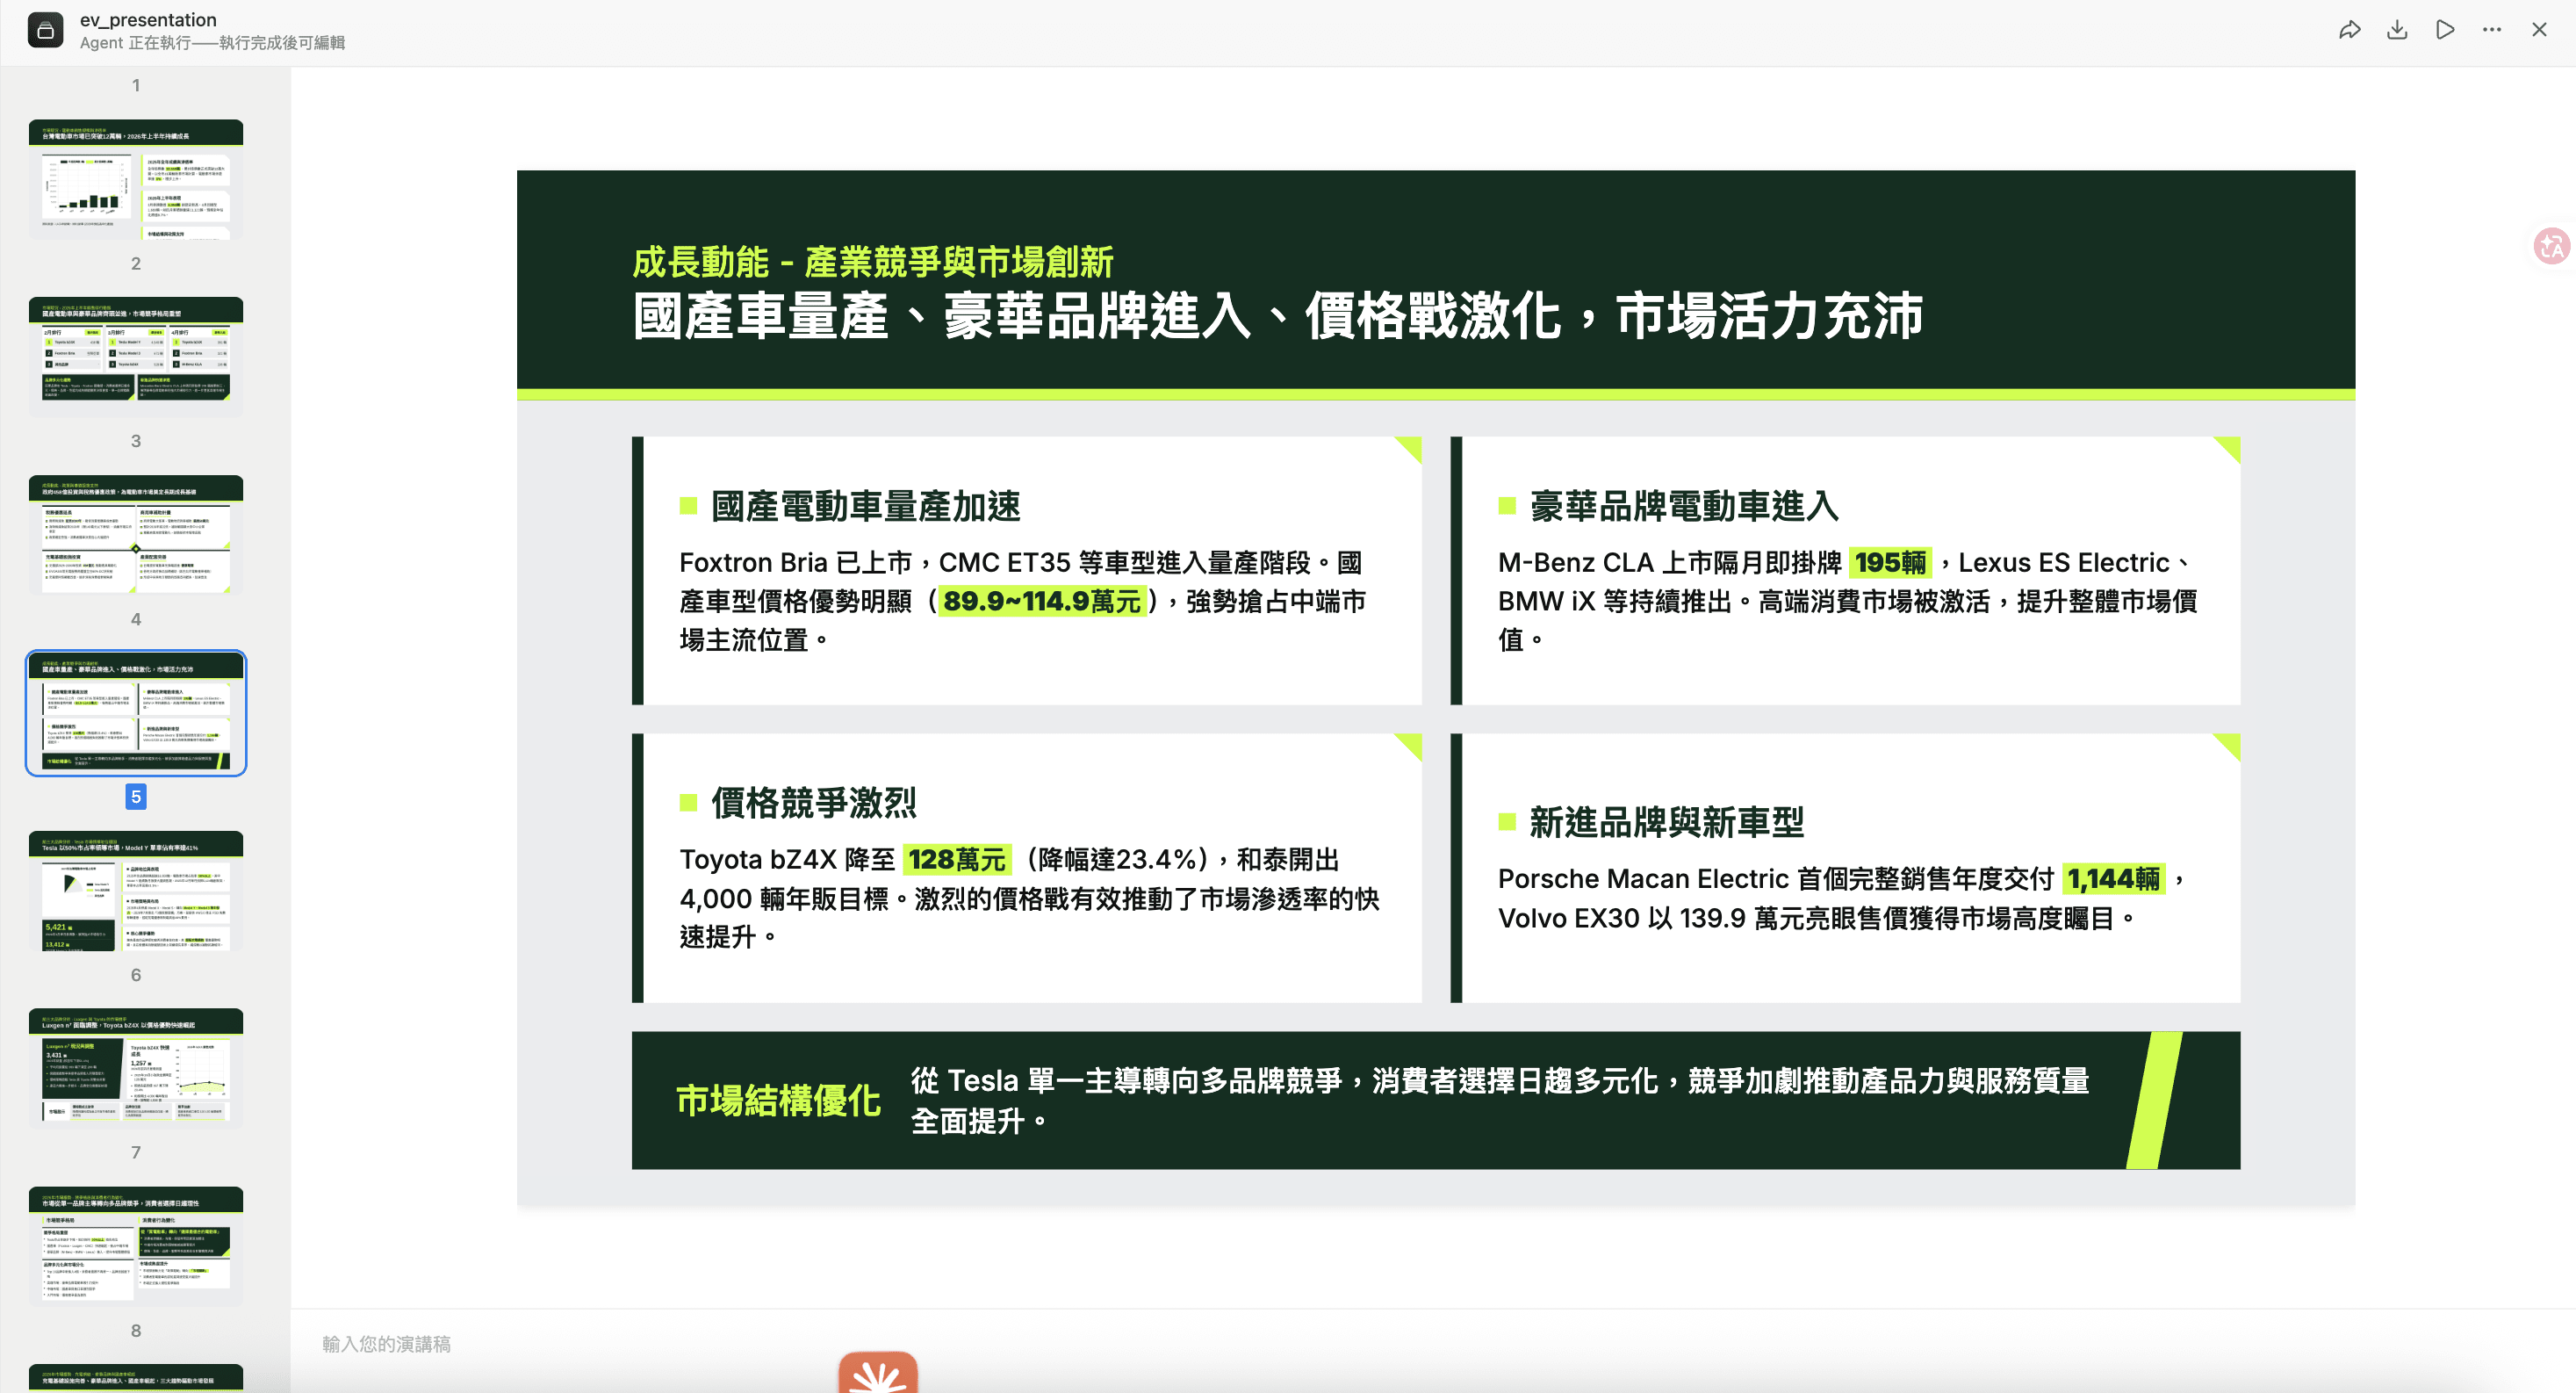Click the highlighted 128萬元 price

tap(957, 860)
